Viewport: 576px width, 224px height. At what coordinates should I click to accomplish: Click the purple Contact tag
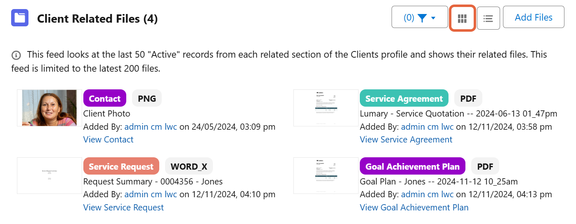105,98
